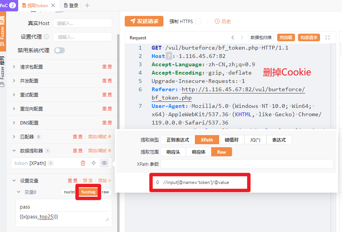The image size is (342, 232).
Task: Toggle the eye preview of token extractor
Action: click(x=104, y=163)
